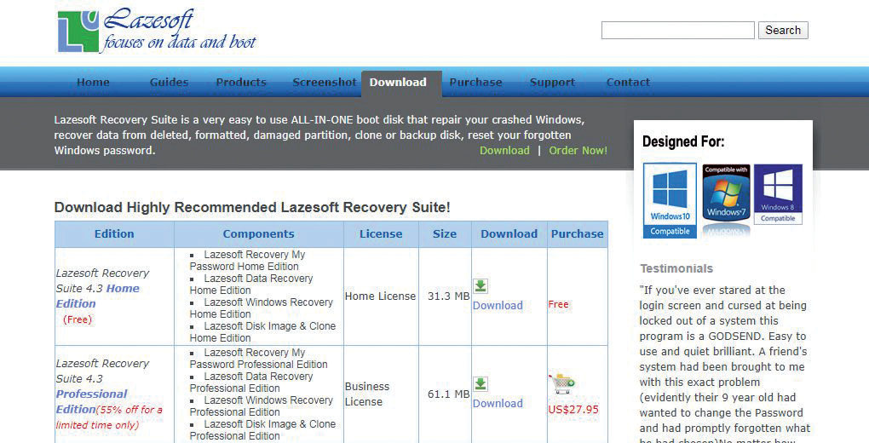Click the Order Now! link
The image size is (869, 443).
[578, 150]
